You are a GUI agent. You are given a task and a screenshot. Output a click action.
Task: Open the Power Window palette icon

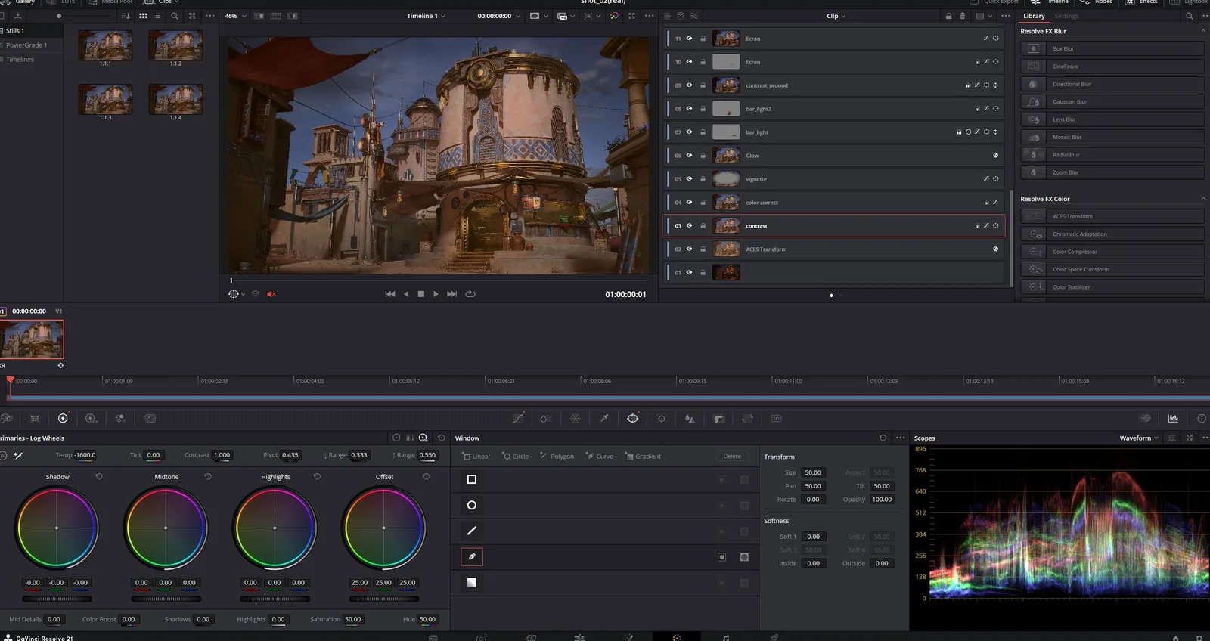coord(633,418)
